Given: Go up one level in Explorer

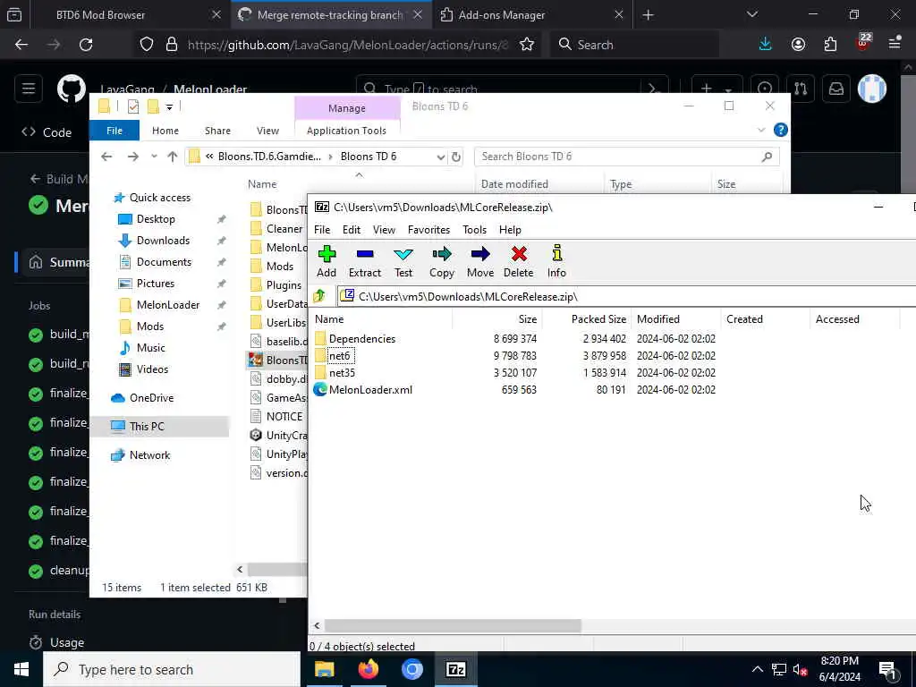Looking at the screenshot, I should [173, 157].
